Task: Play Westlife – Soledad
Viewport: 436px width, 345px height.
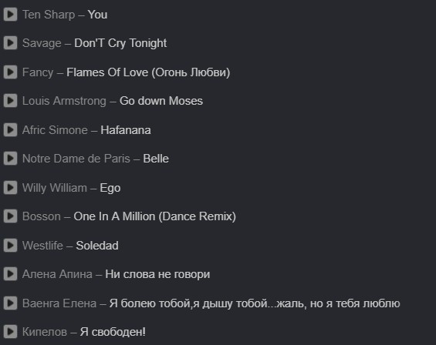Action: [10, 246]
